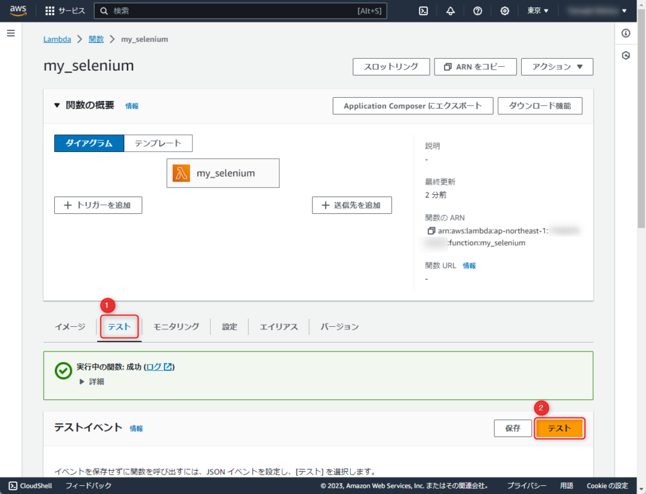The image size is (646, 494).
Task: Open the Functions breadcrumb link
Action: click(96, 39)
